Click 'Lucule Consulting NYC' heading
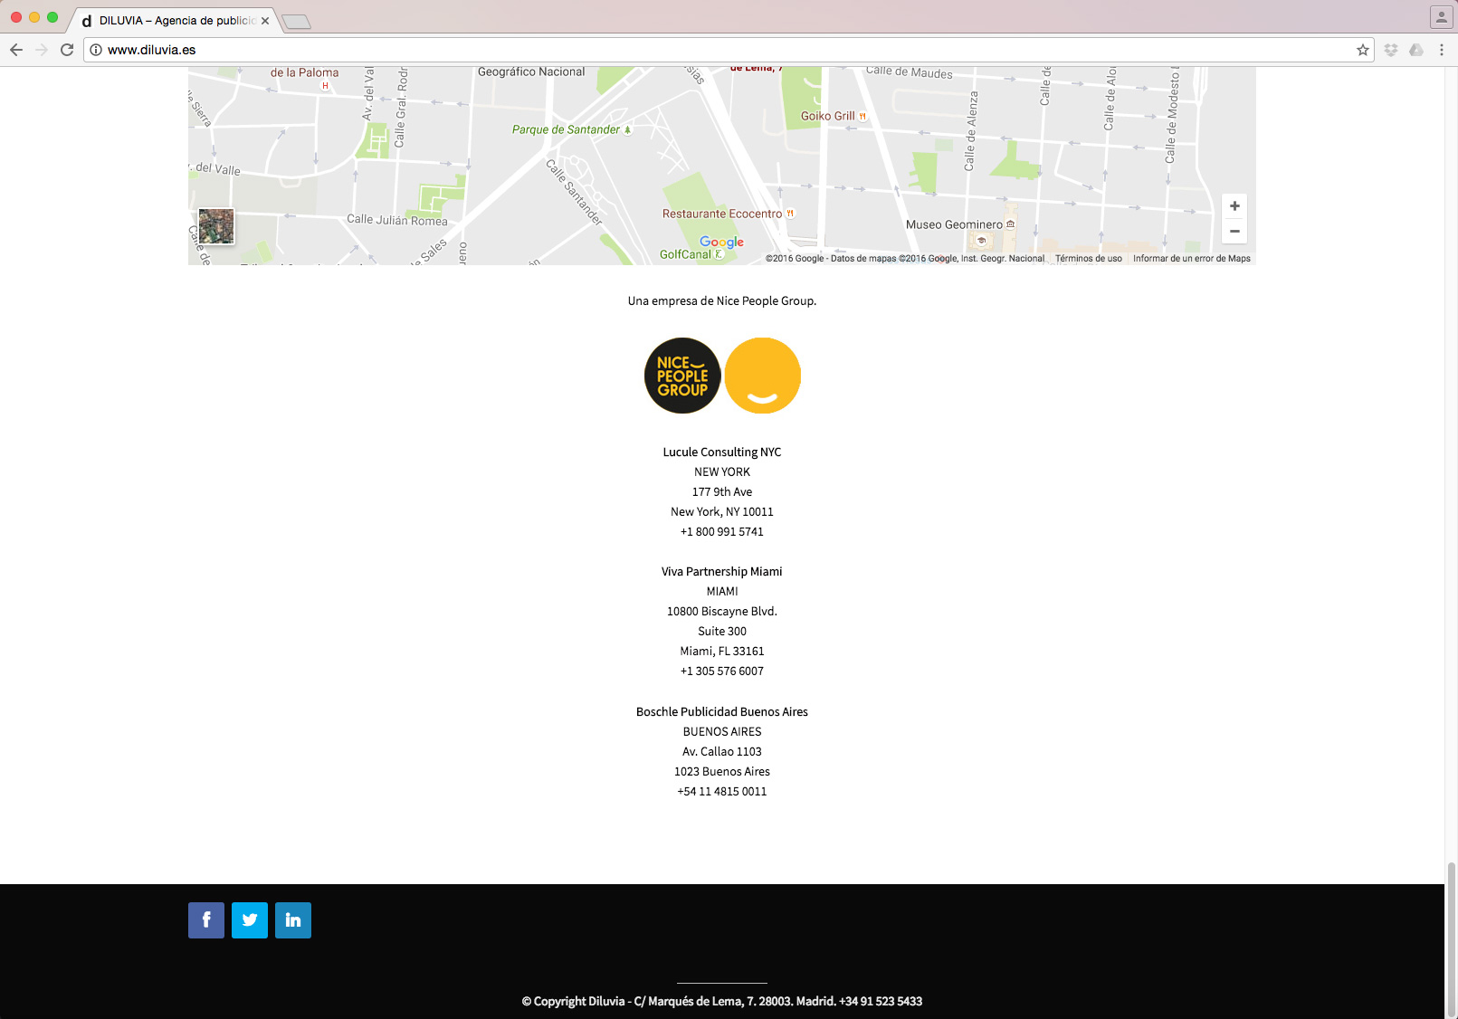This screenshot has width=1458, height=1019. point(722,452)
